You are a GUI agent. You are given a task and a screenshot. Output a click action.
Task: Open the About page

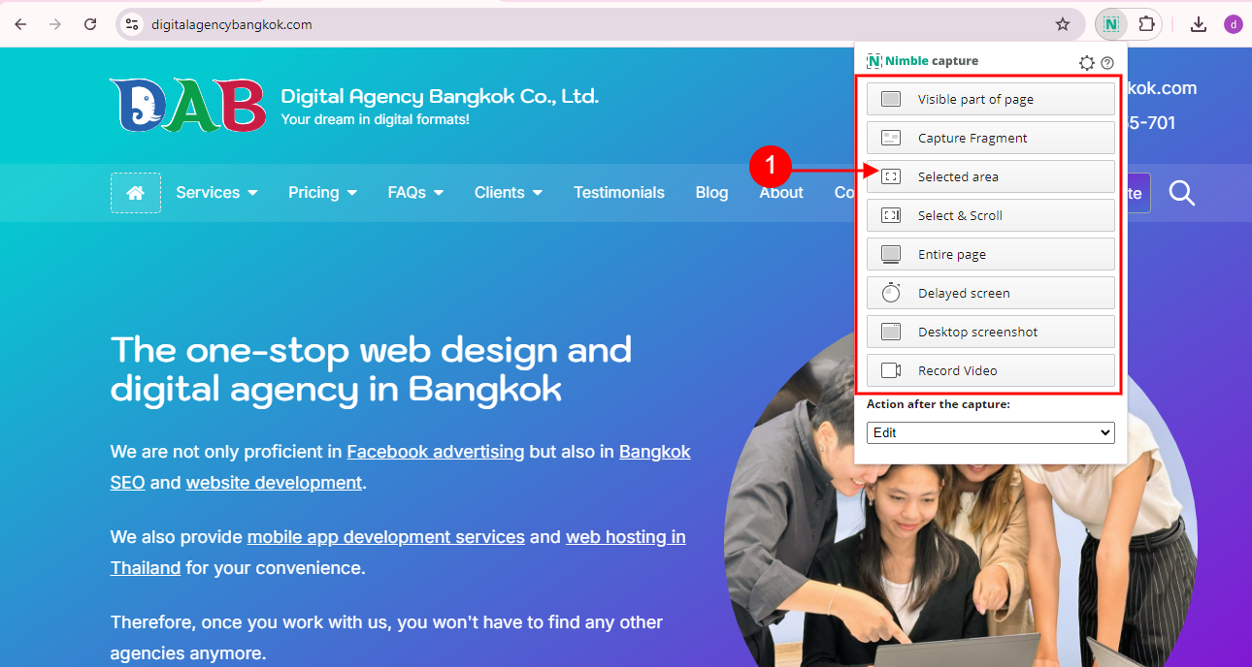point(781,193)
